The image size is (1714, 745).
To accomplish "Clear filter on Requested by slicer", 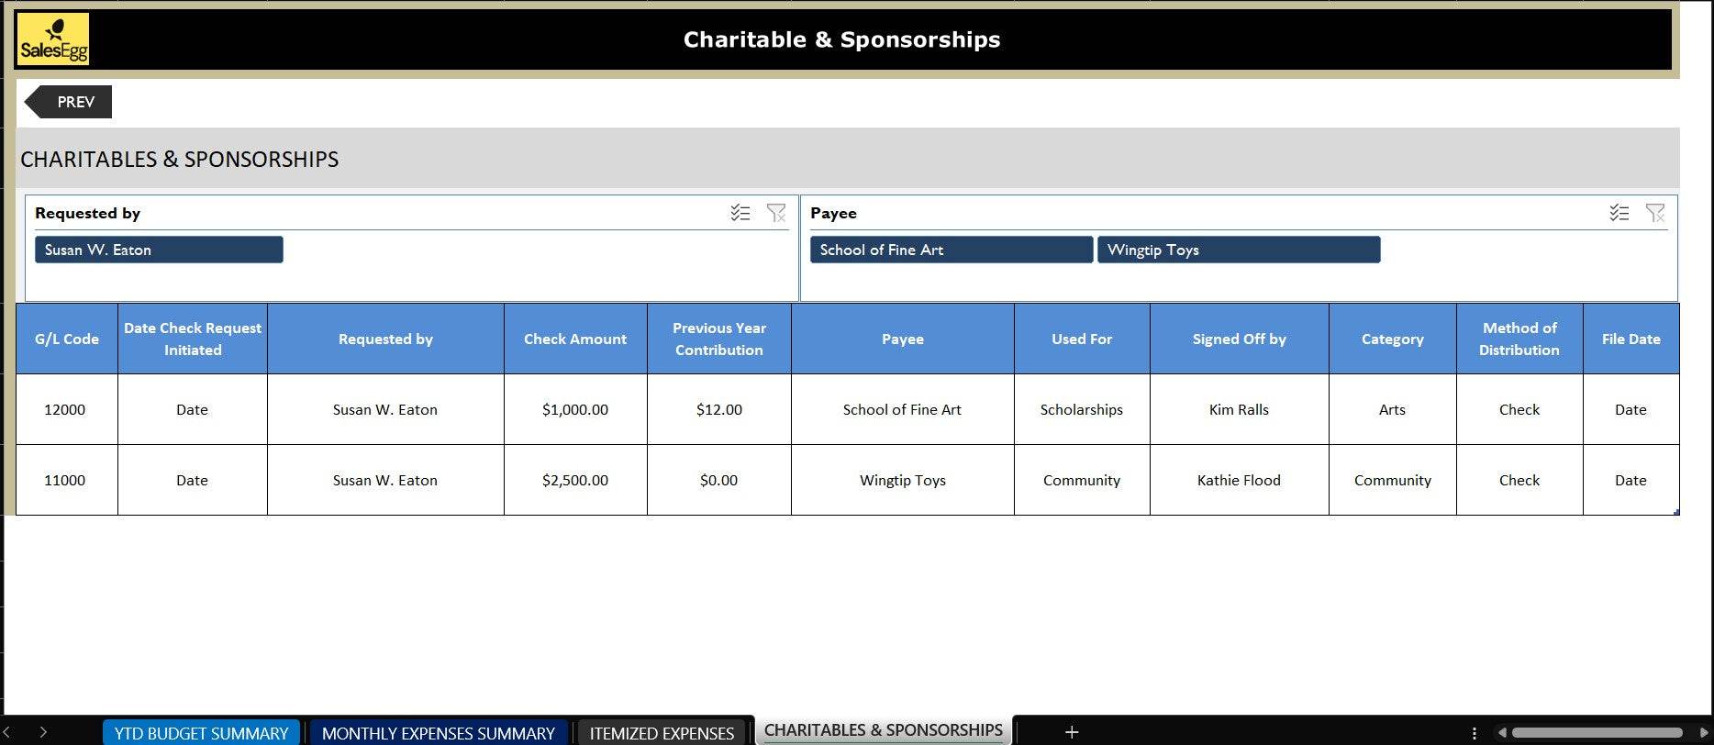I will pos(776,213).
